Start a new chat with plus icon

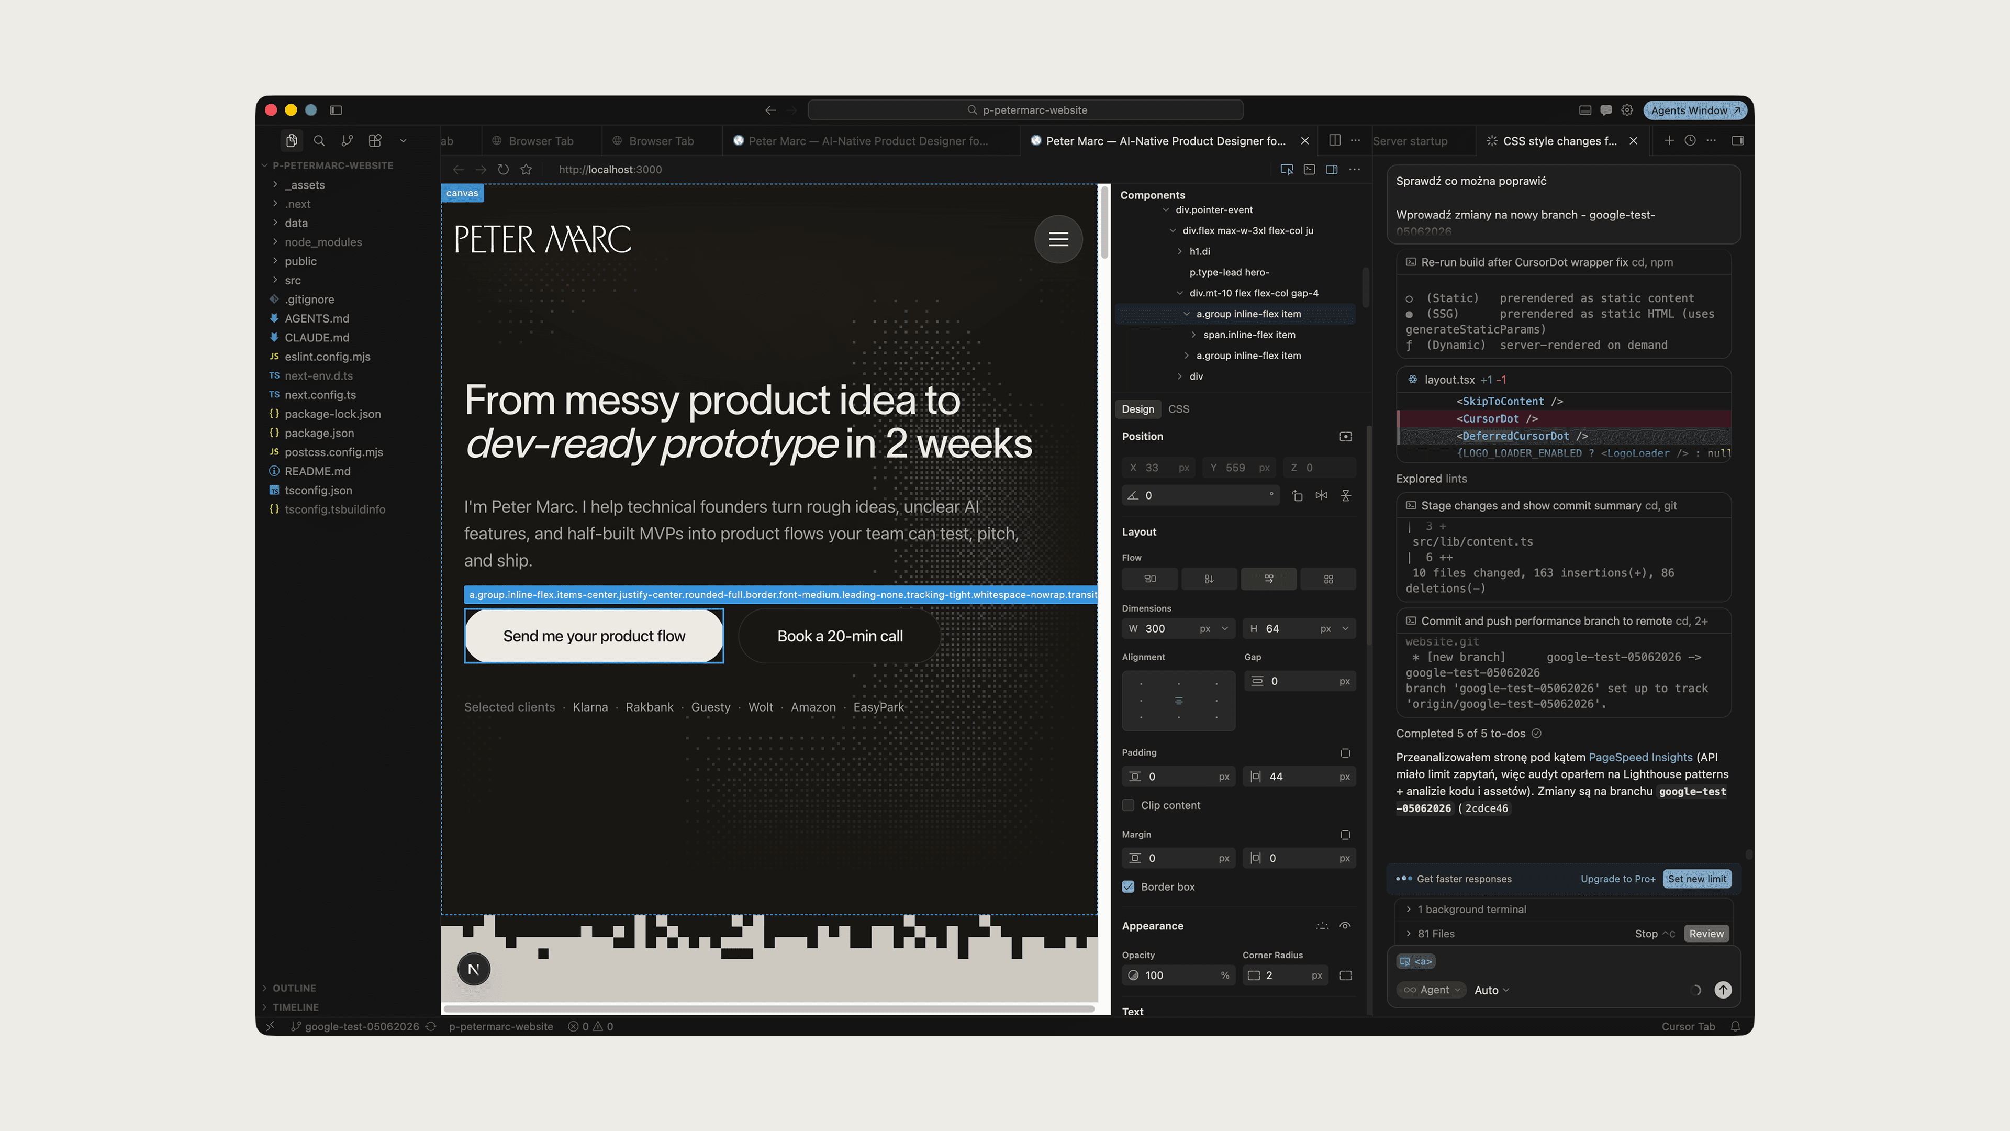point(1669,140)
